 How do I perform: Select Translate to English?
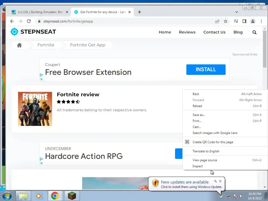pyautogui.click(x=225, y=151)
